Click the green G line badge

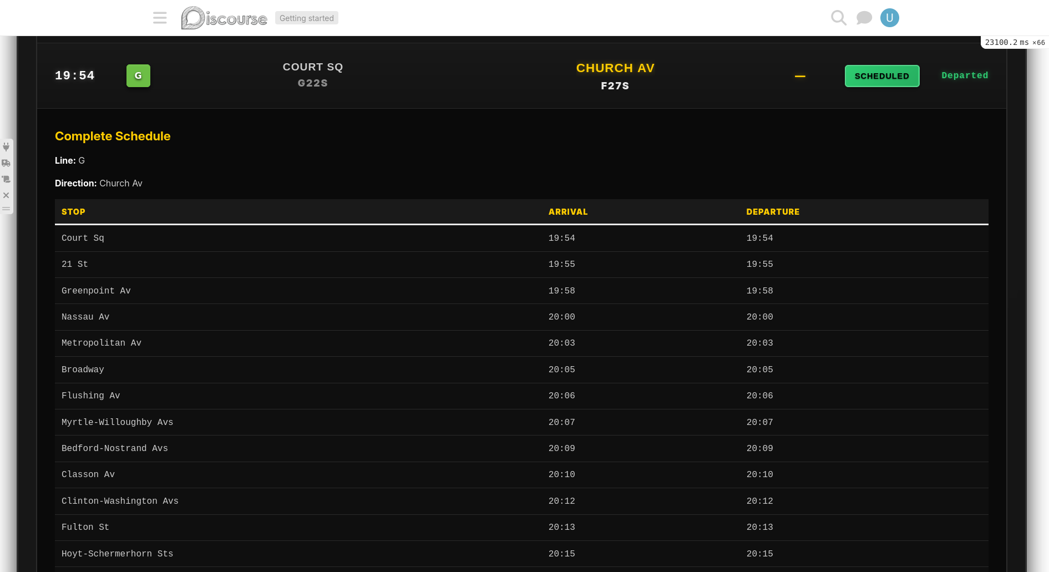(x=138, y=76)
